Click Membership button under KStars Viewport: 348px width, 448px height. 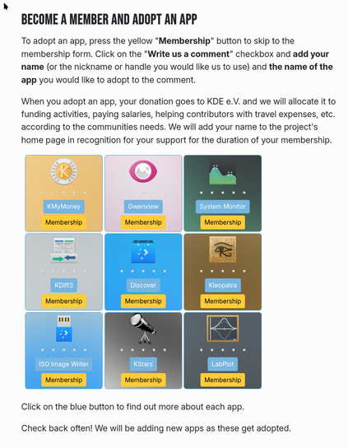[143, 380]
